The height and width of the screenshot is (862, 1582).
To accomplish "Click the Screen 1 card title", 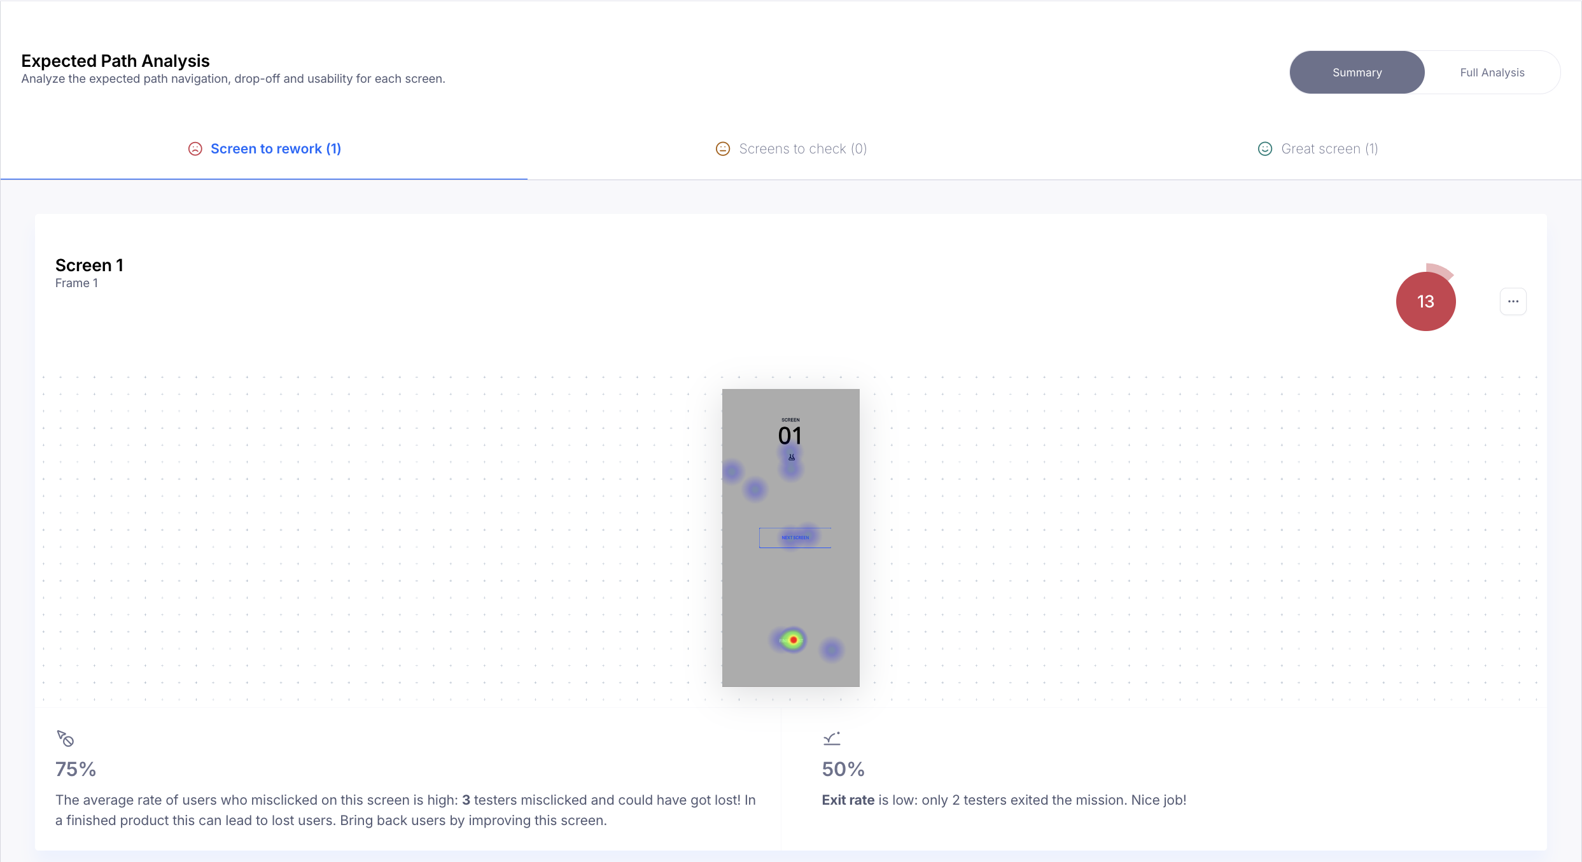I will click(89, 265).
